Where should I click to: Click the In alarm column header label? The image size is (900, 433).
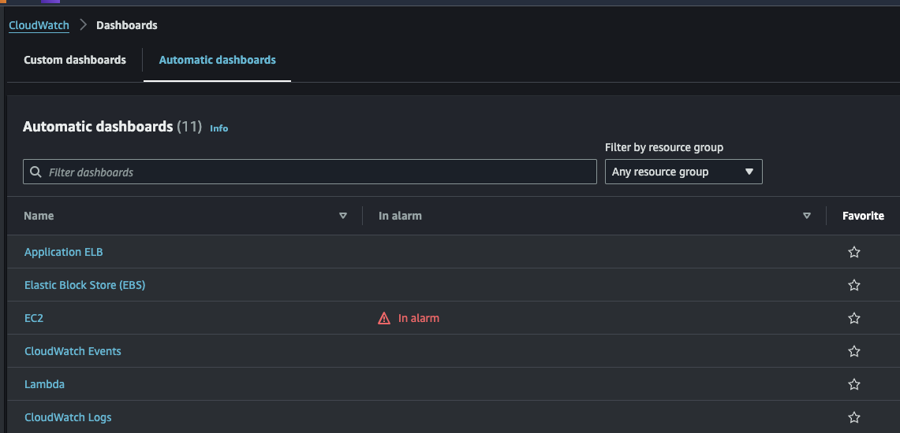click(400, 216)
